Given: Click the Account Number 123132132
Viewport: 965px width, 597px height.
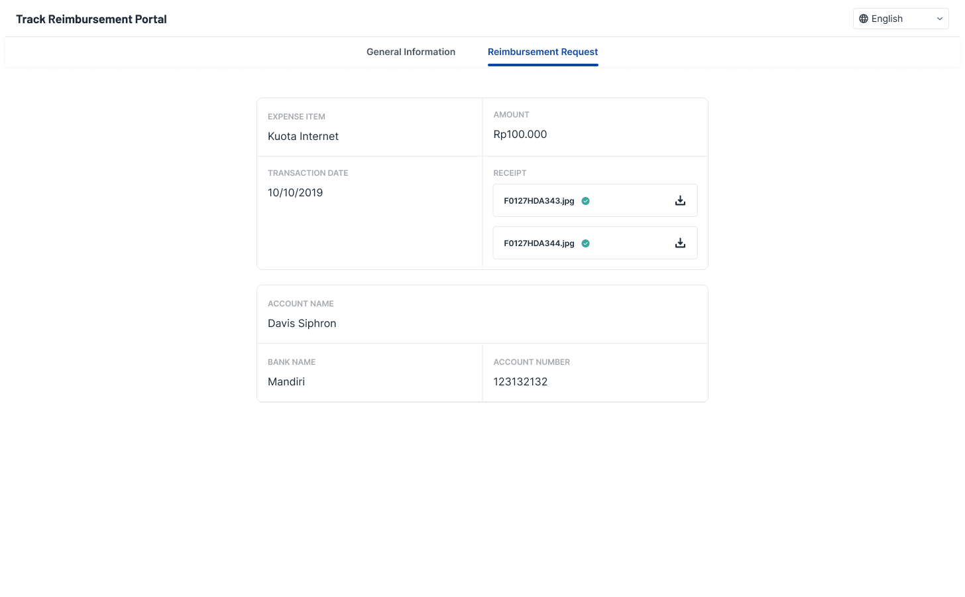Looking at the screenshot, I should 520,381.
